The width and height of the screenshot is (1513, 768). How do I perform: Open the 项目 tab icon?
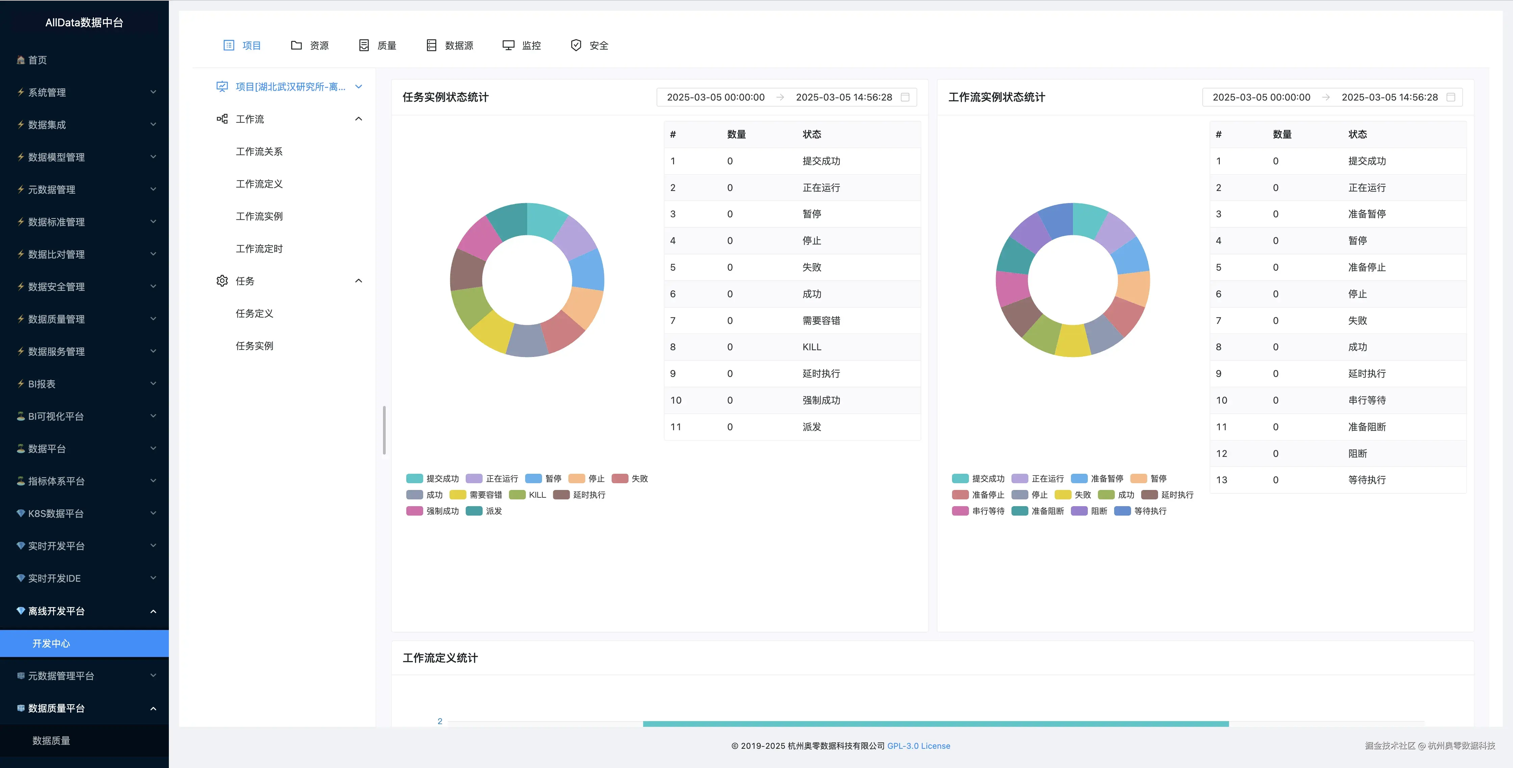pos(229,45)
